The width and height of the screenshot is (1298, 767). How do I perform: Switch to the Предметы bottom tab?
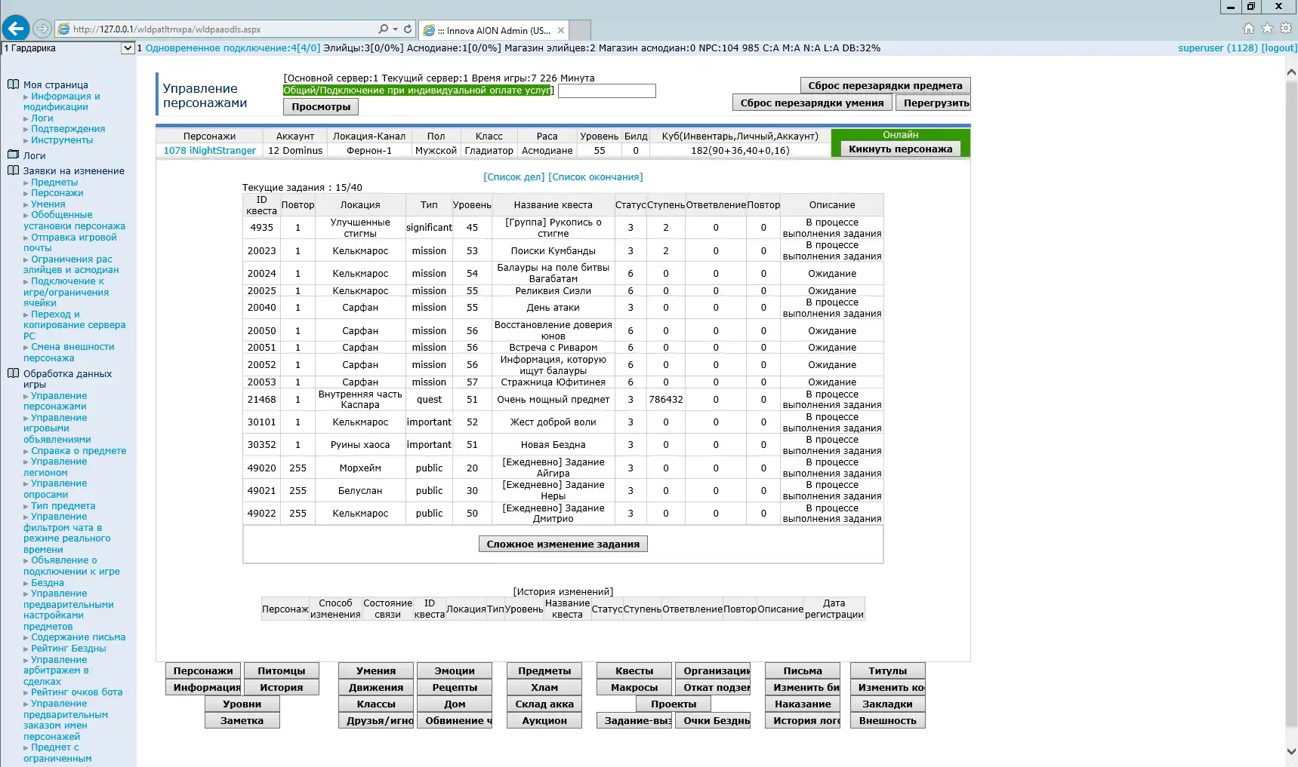coord(544,670)
